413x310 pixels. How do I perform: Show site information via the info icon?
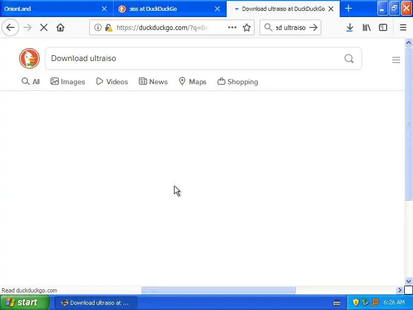(98, 27)
